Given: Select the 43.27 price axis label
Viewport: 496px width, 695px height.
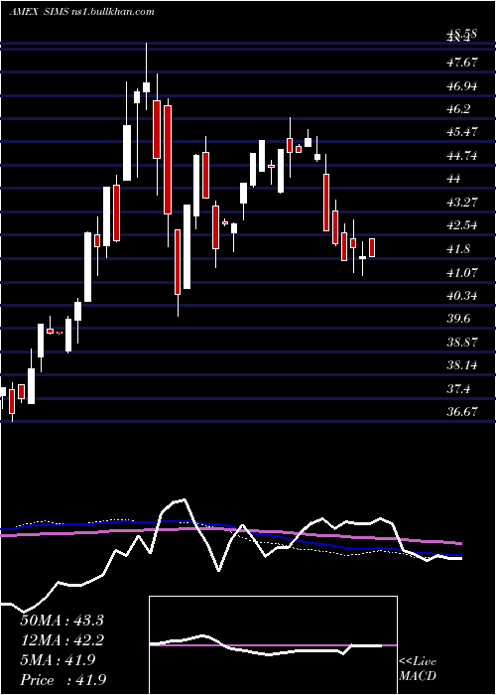Looking at the screenshot, I should [462, 203].
